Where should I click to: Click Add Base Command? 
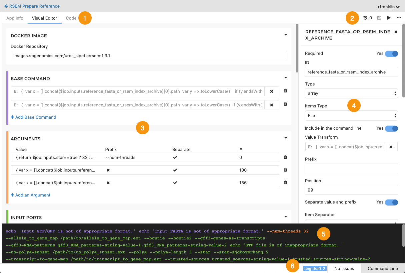click(x=33, y=117)
